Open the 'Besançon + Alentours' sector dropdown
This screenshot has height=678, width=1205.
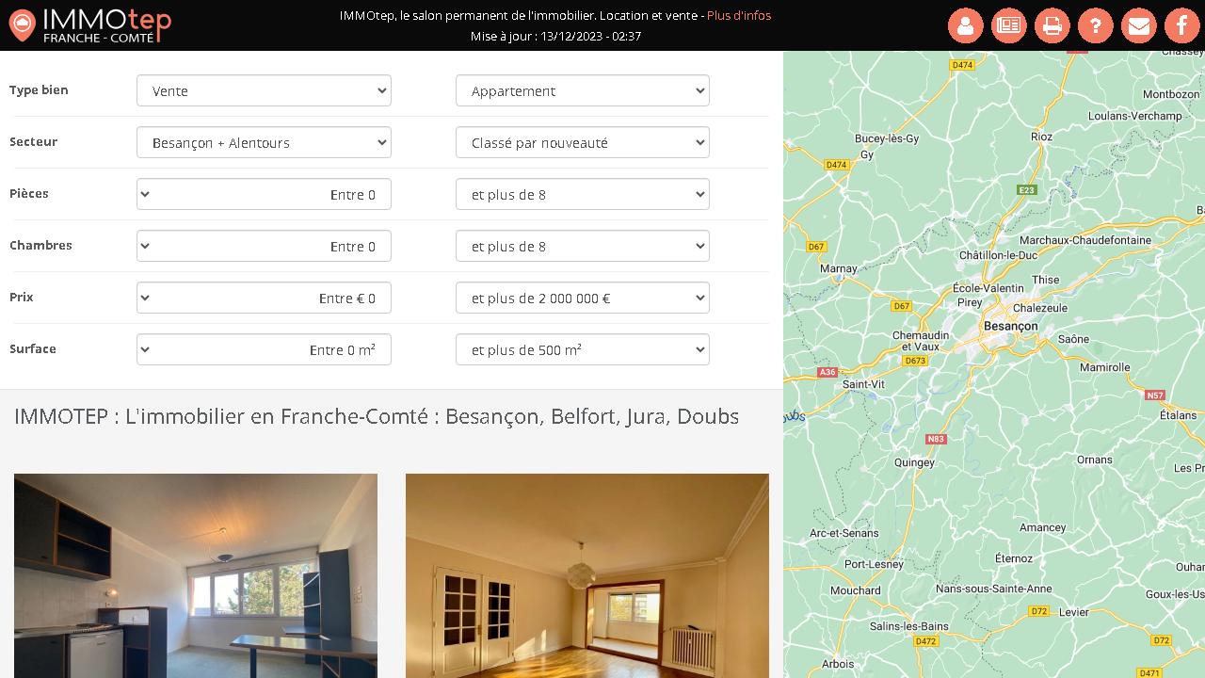[264, 142]
